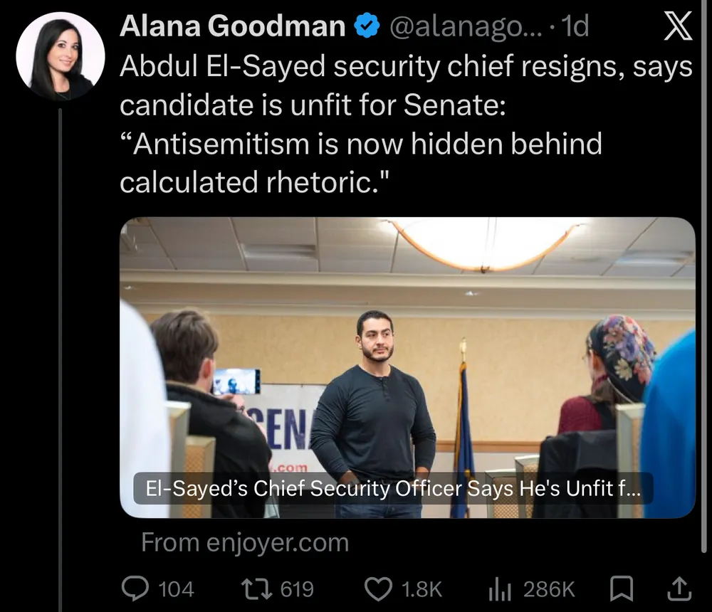This screenshot has width=712, height=612.
Task: Click the 286K views count
Action: tap(549, 589)
